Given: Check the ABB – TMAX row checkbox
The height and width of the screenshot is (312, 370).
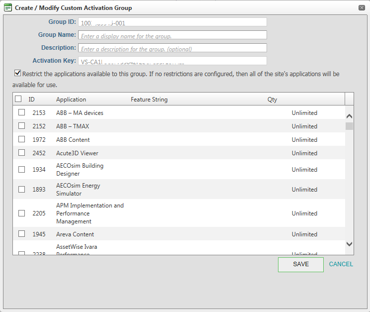Looking at the screenshot, I should [x=22, y=126].
